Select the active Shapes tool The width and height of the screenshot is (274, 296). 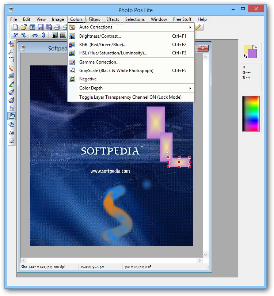point(12,116)
